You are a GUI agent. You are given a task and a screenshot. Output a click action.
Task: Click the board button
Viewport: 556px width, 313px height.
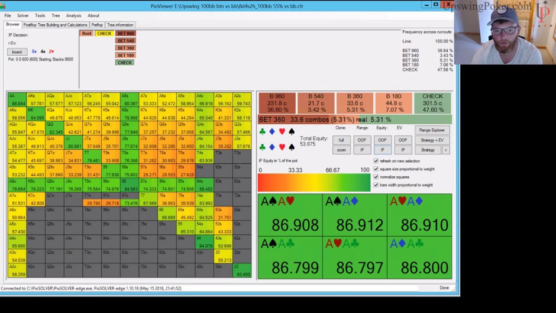coord(17,52)
